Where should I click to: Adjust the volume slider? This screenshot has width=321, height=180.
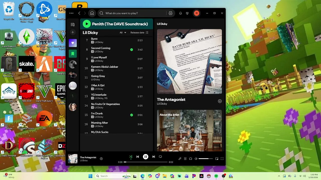pos(206,159)
